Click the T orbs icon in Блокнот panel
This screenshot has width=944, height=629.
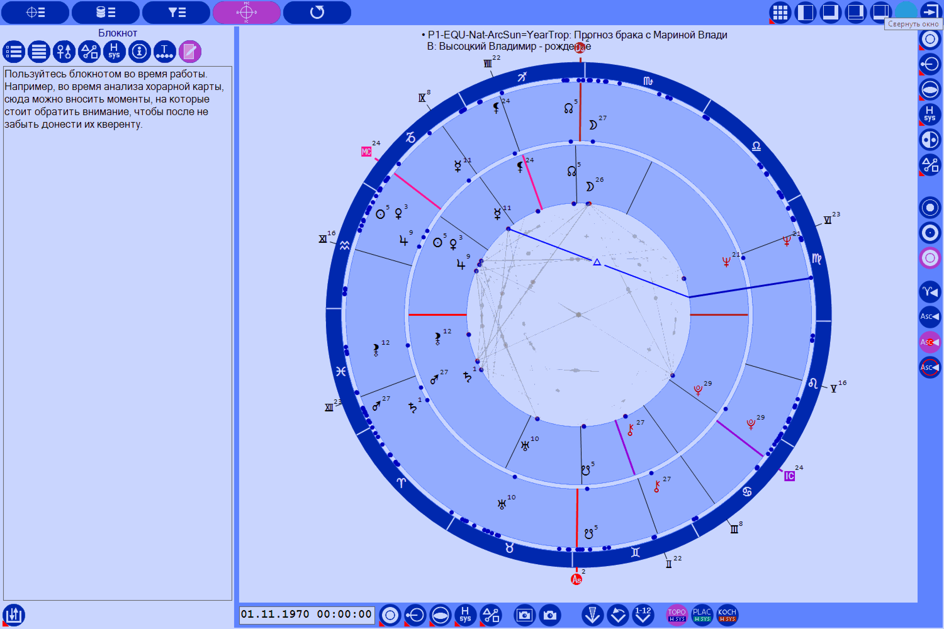click(164, 51)
